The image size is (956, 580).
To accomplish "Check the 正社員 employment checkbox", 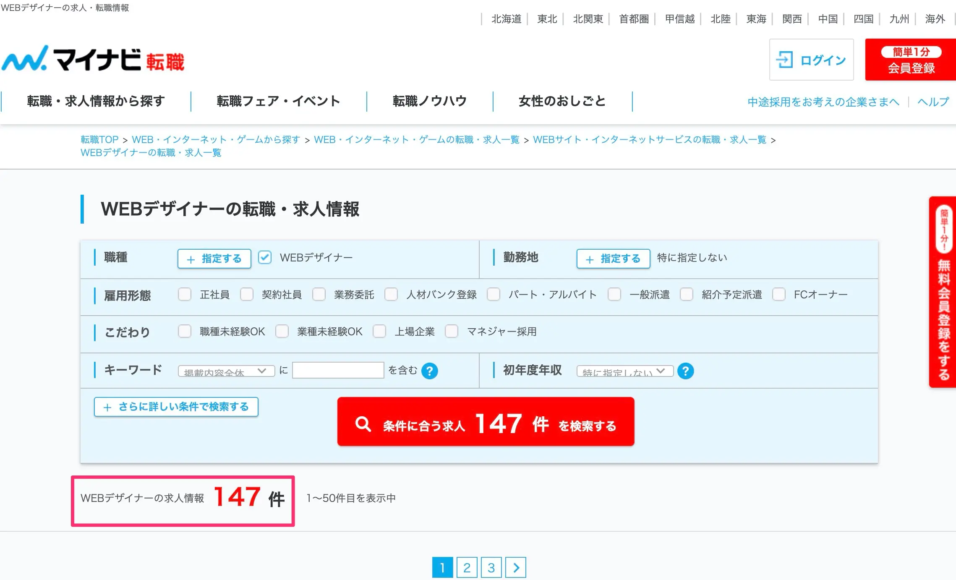I will click(x=185, y=294).
